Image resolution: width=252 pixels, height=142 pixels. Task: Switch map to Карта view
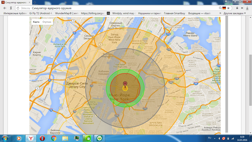coord(36,22)
